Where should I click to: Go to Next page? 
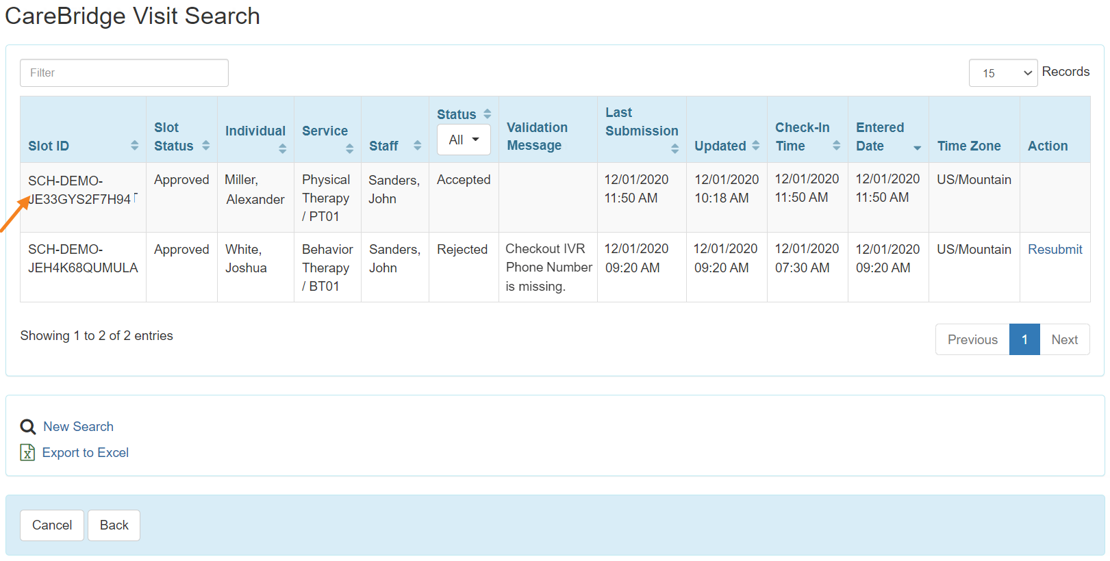point(1065,339)
